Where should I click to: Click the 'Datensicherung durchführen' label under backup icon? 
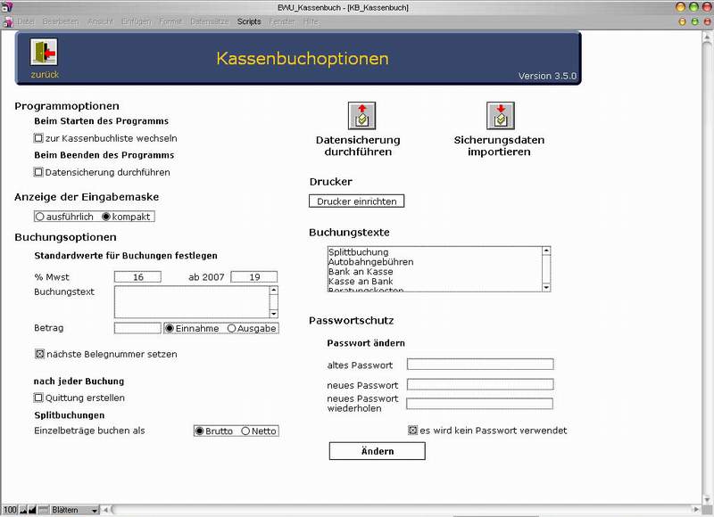[358, 145]
